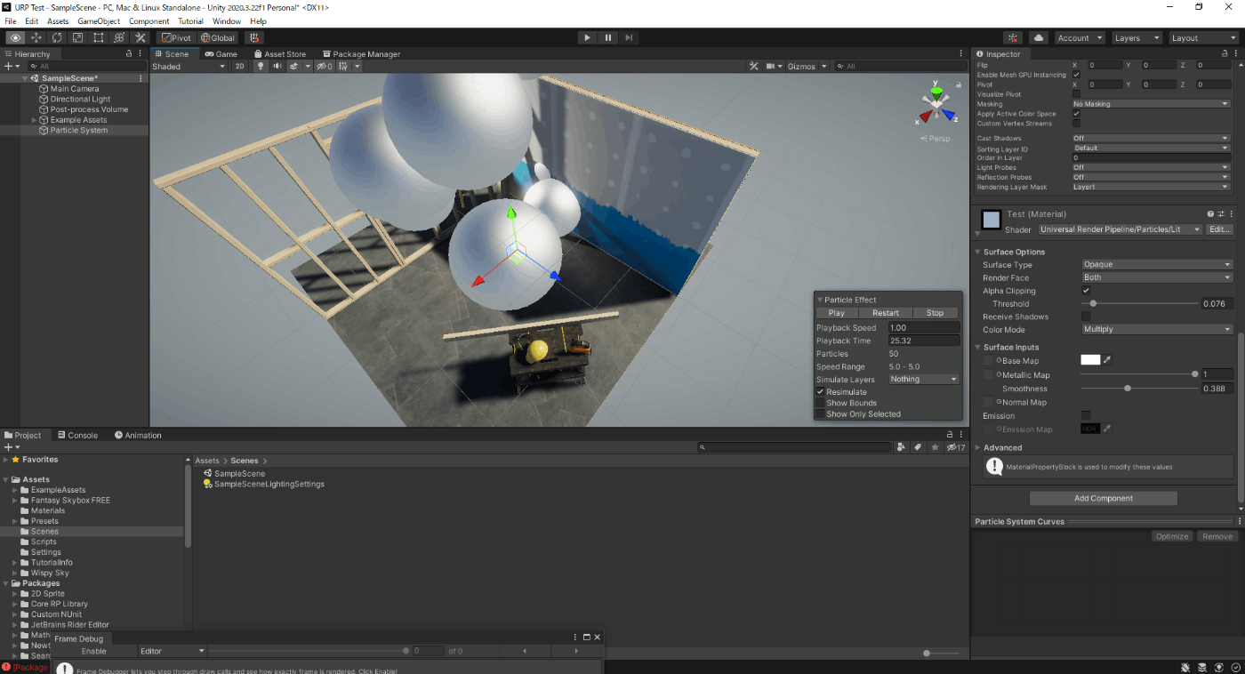
Task: Open the Render Face dropdown
Action: click(1156, 277)
